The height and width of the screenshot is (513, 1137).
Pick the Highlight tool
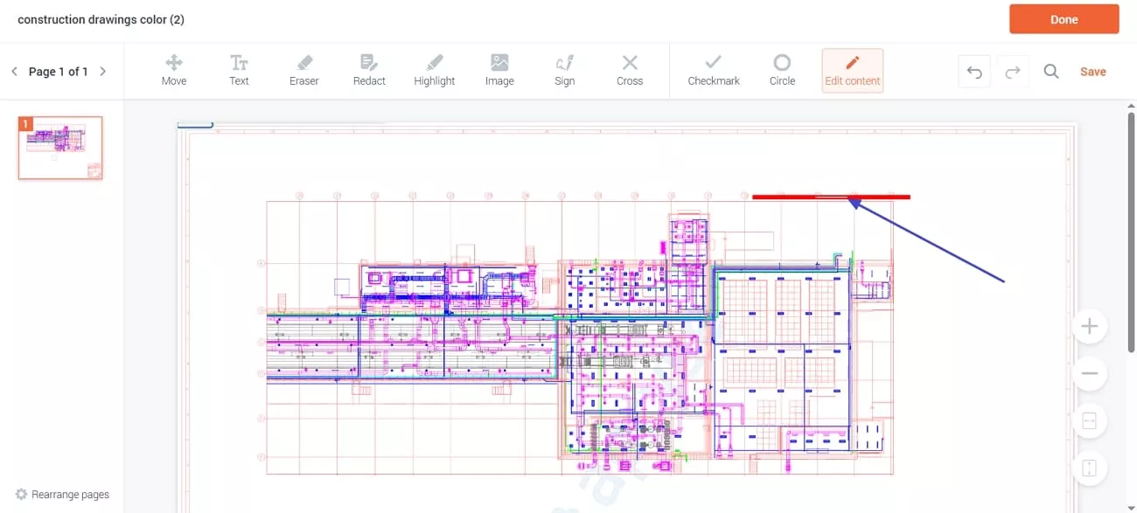435,71
